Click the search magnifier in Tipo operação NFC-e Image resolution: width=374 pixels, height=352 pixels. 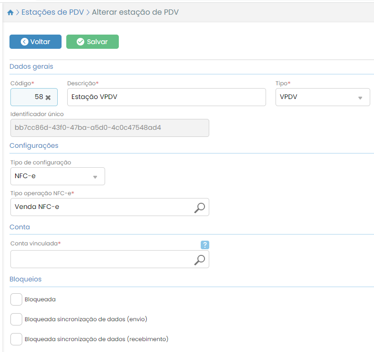(x=200, y=207)
